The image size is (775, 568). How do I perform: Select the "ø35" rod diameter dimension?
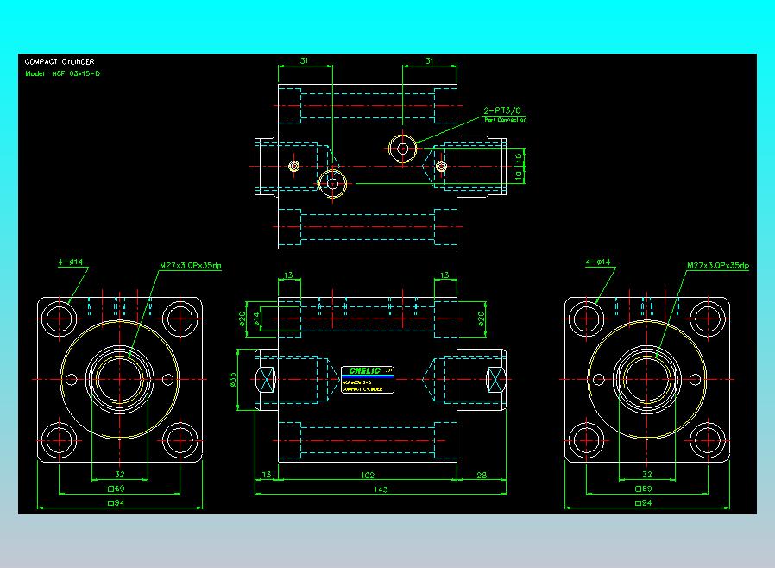[x=233, y=379]
